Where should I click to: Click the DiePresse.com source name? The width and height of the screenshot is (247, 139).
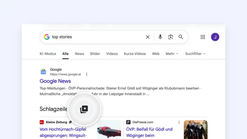(x=143, y=122)
